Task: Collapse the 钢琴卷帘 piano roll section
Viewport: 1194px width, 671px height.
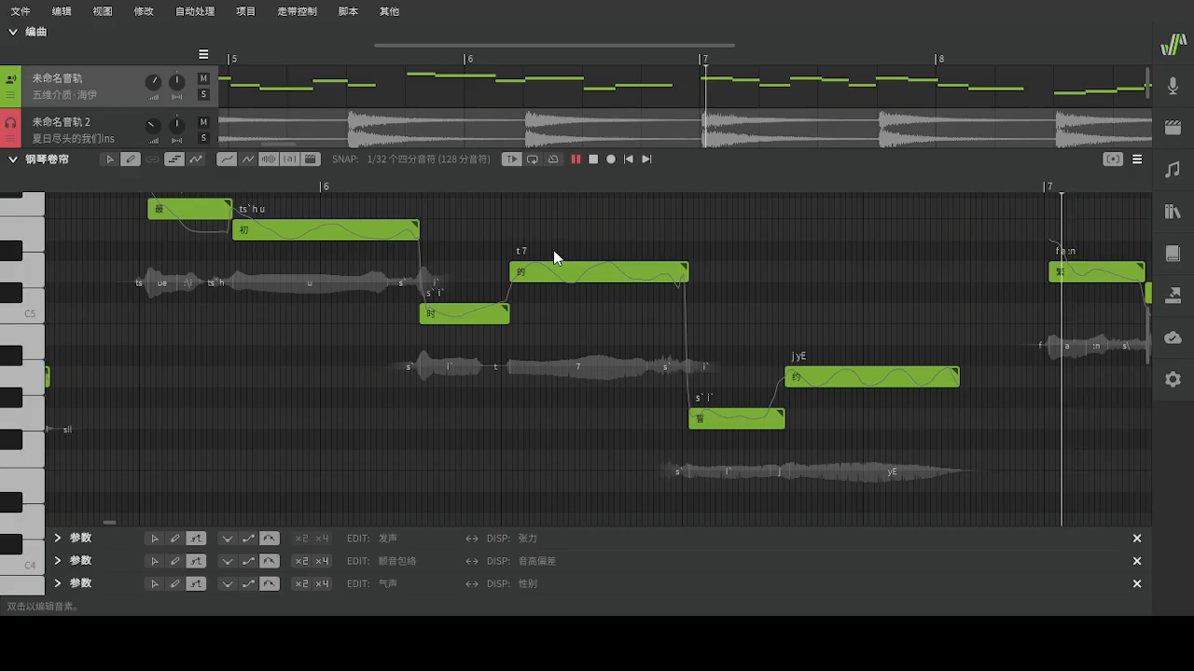Action: (x=13, y=159)
